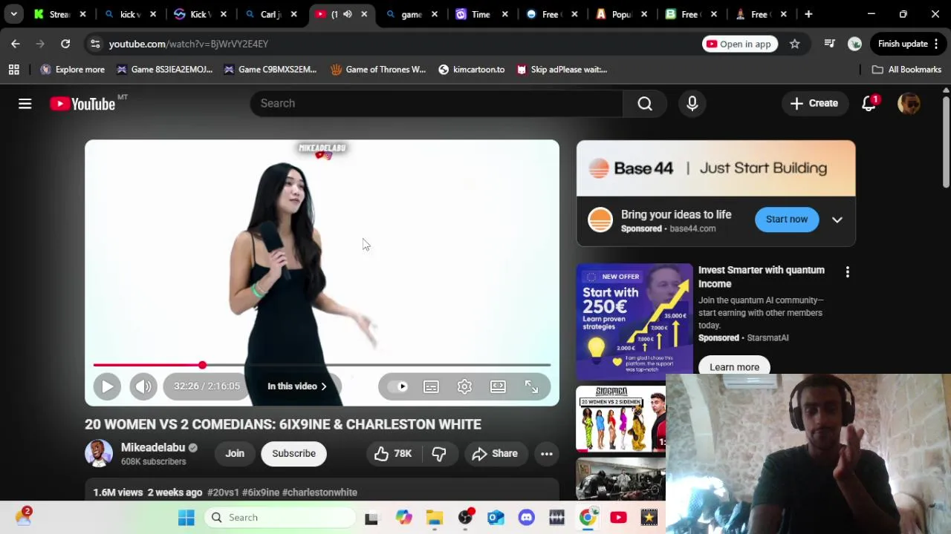
Task: Click the red video progress bar scrubber
Action: [202, 365]
